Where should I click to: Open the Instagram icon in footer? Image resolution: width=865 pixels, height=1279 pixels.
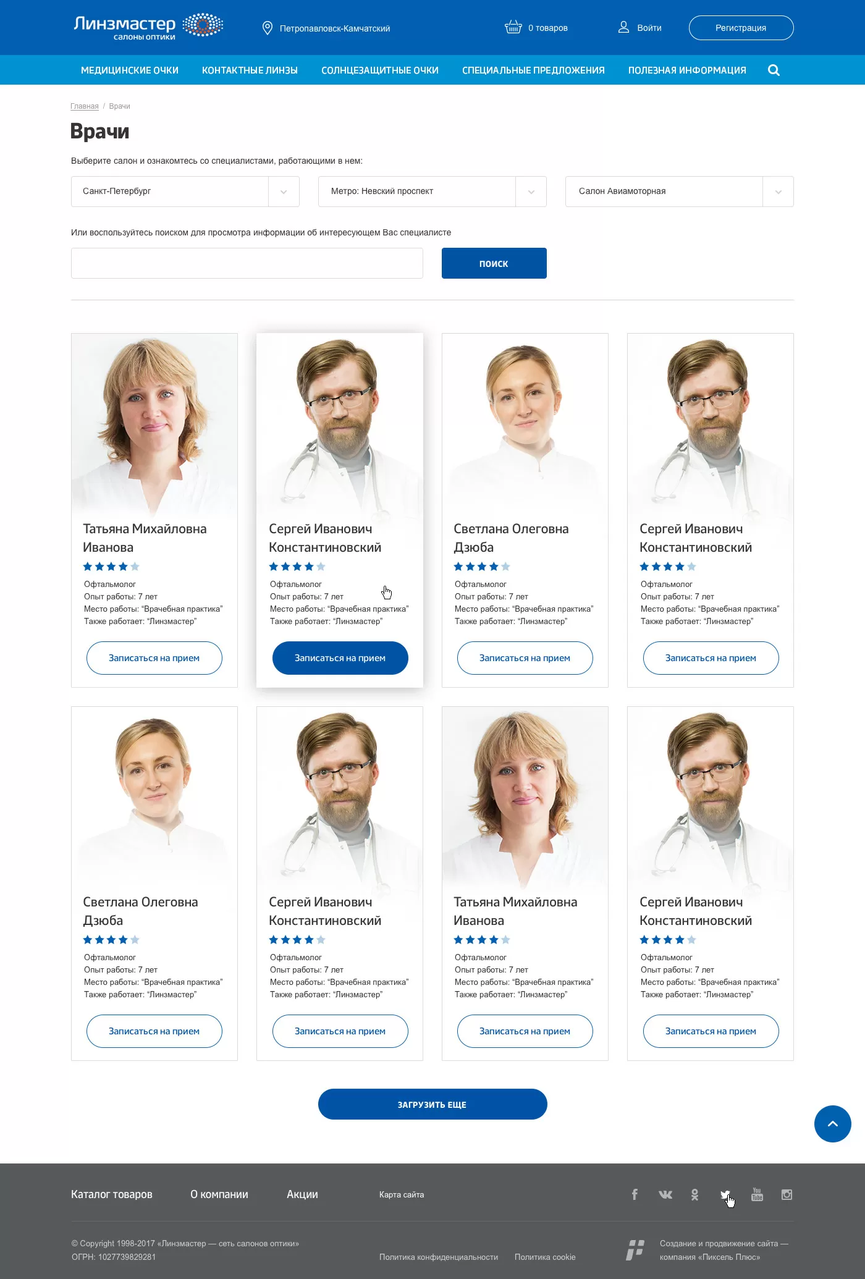click(x=787, y=1194)
